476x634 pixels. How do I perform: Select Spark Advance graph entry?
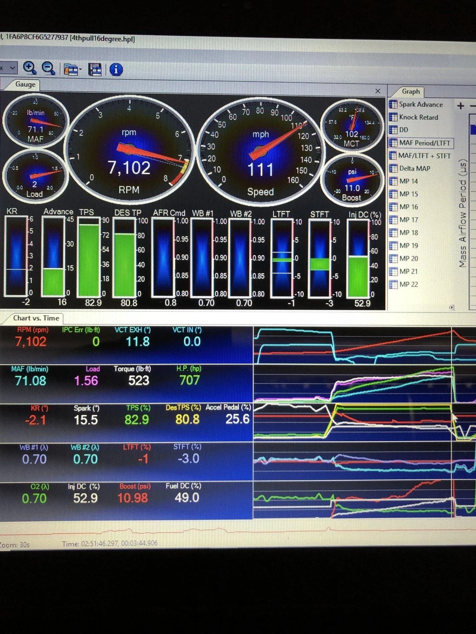pyautogui.click(x=421, y=104)
